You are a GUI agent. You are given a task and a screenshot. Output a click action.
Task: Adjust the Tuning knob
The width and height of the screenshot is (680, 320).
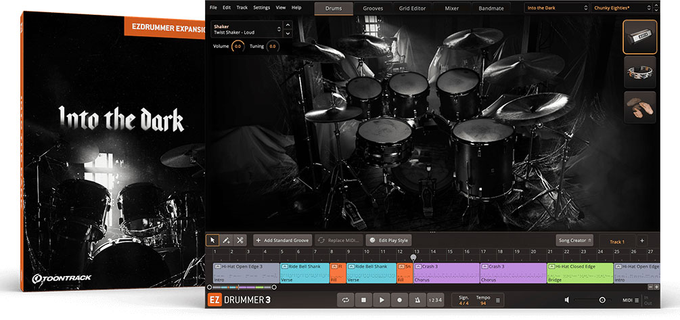click(x=273, y=46)
